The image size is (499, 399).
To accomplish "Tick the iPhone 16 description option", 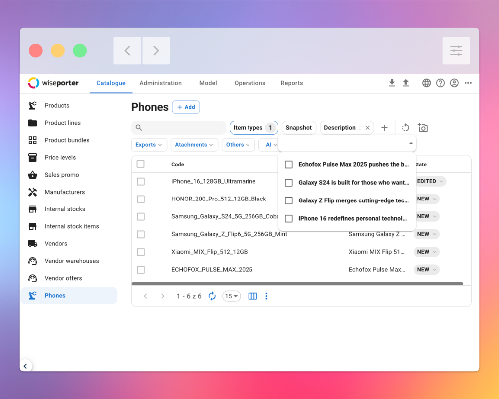I will pyautogui.click(x=288, y=218).
